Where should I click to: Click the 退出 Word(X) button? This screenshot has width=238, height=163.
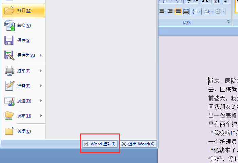(x=138, y=144)
